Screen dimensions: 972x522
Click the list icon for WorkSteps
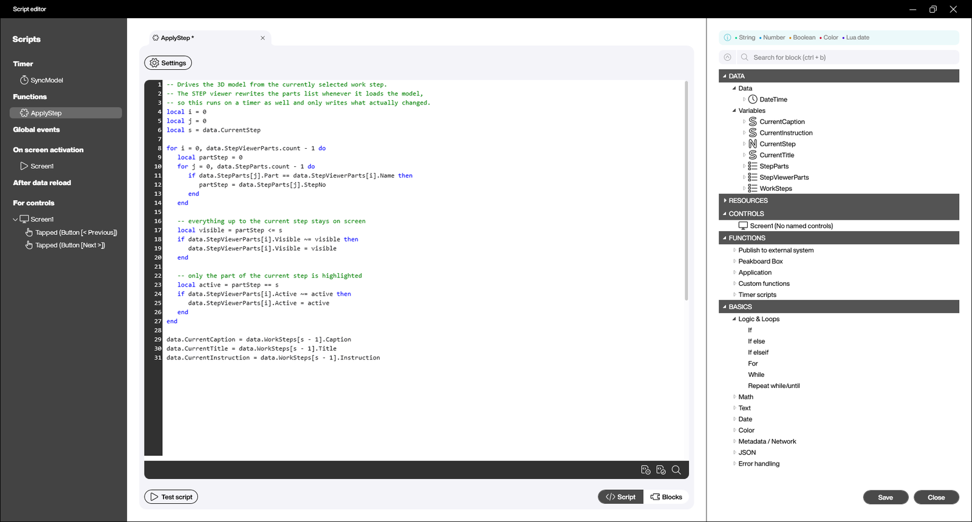click(x=753, y=188)
